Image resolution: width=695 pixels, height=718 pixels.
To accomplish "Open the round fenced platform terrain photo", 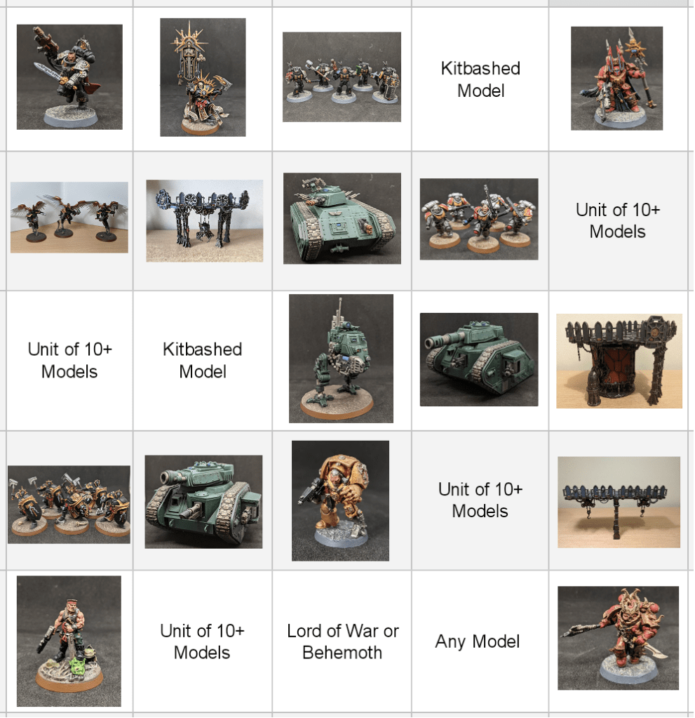I will click(x=619, y=361).
